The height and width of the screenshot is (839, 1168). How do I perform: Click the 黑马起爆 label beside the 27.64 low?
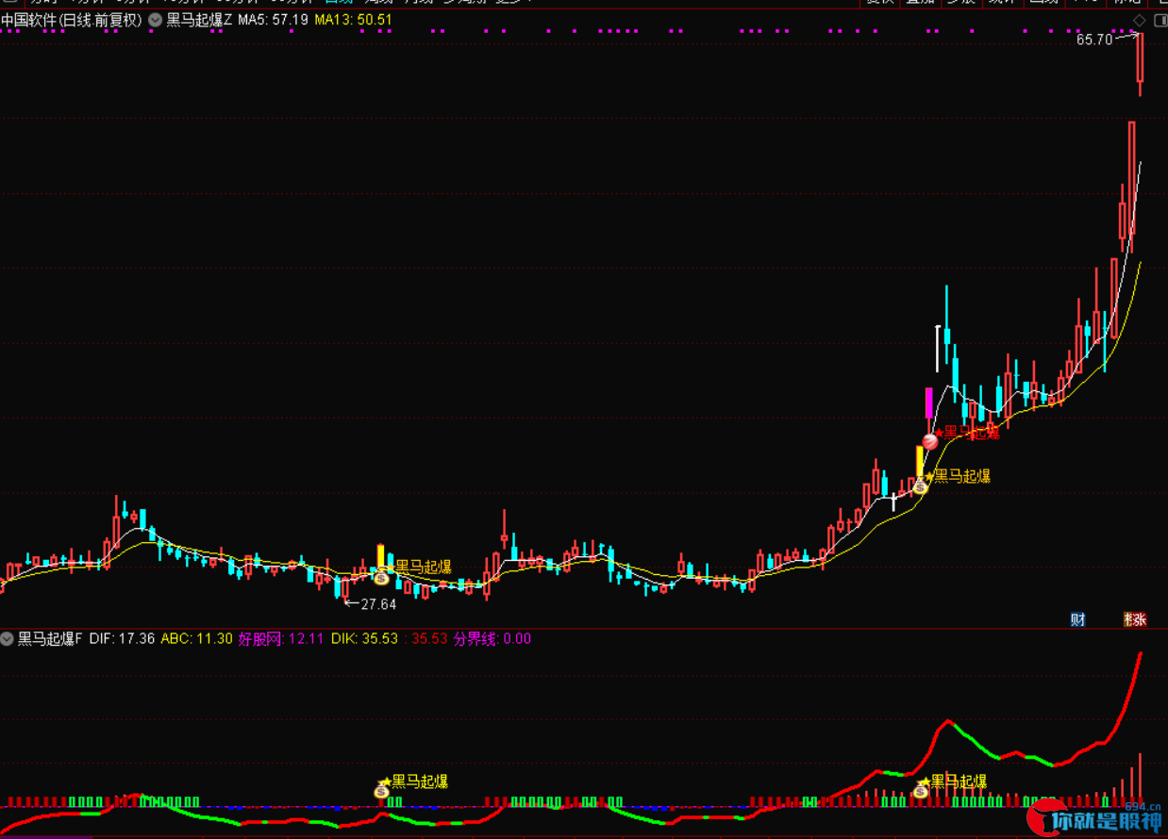[x=424, y=567]
